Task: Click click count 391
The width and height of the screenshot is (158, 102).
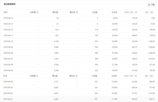Action: pyautogui.click(x=96, y=99)
